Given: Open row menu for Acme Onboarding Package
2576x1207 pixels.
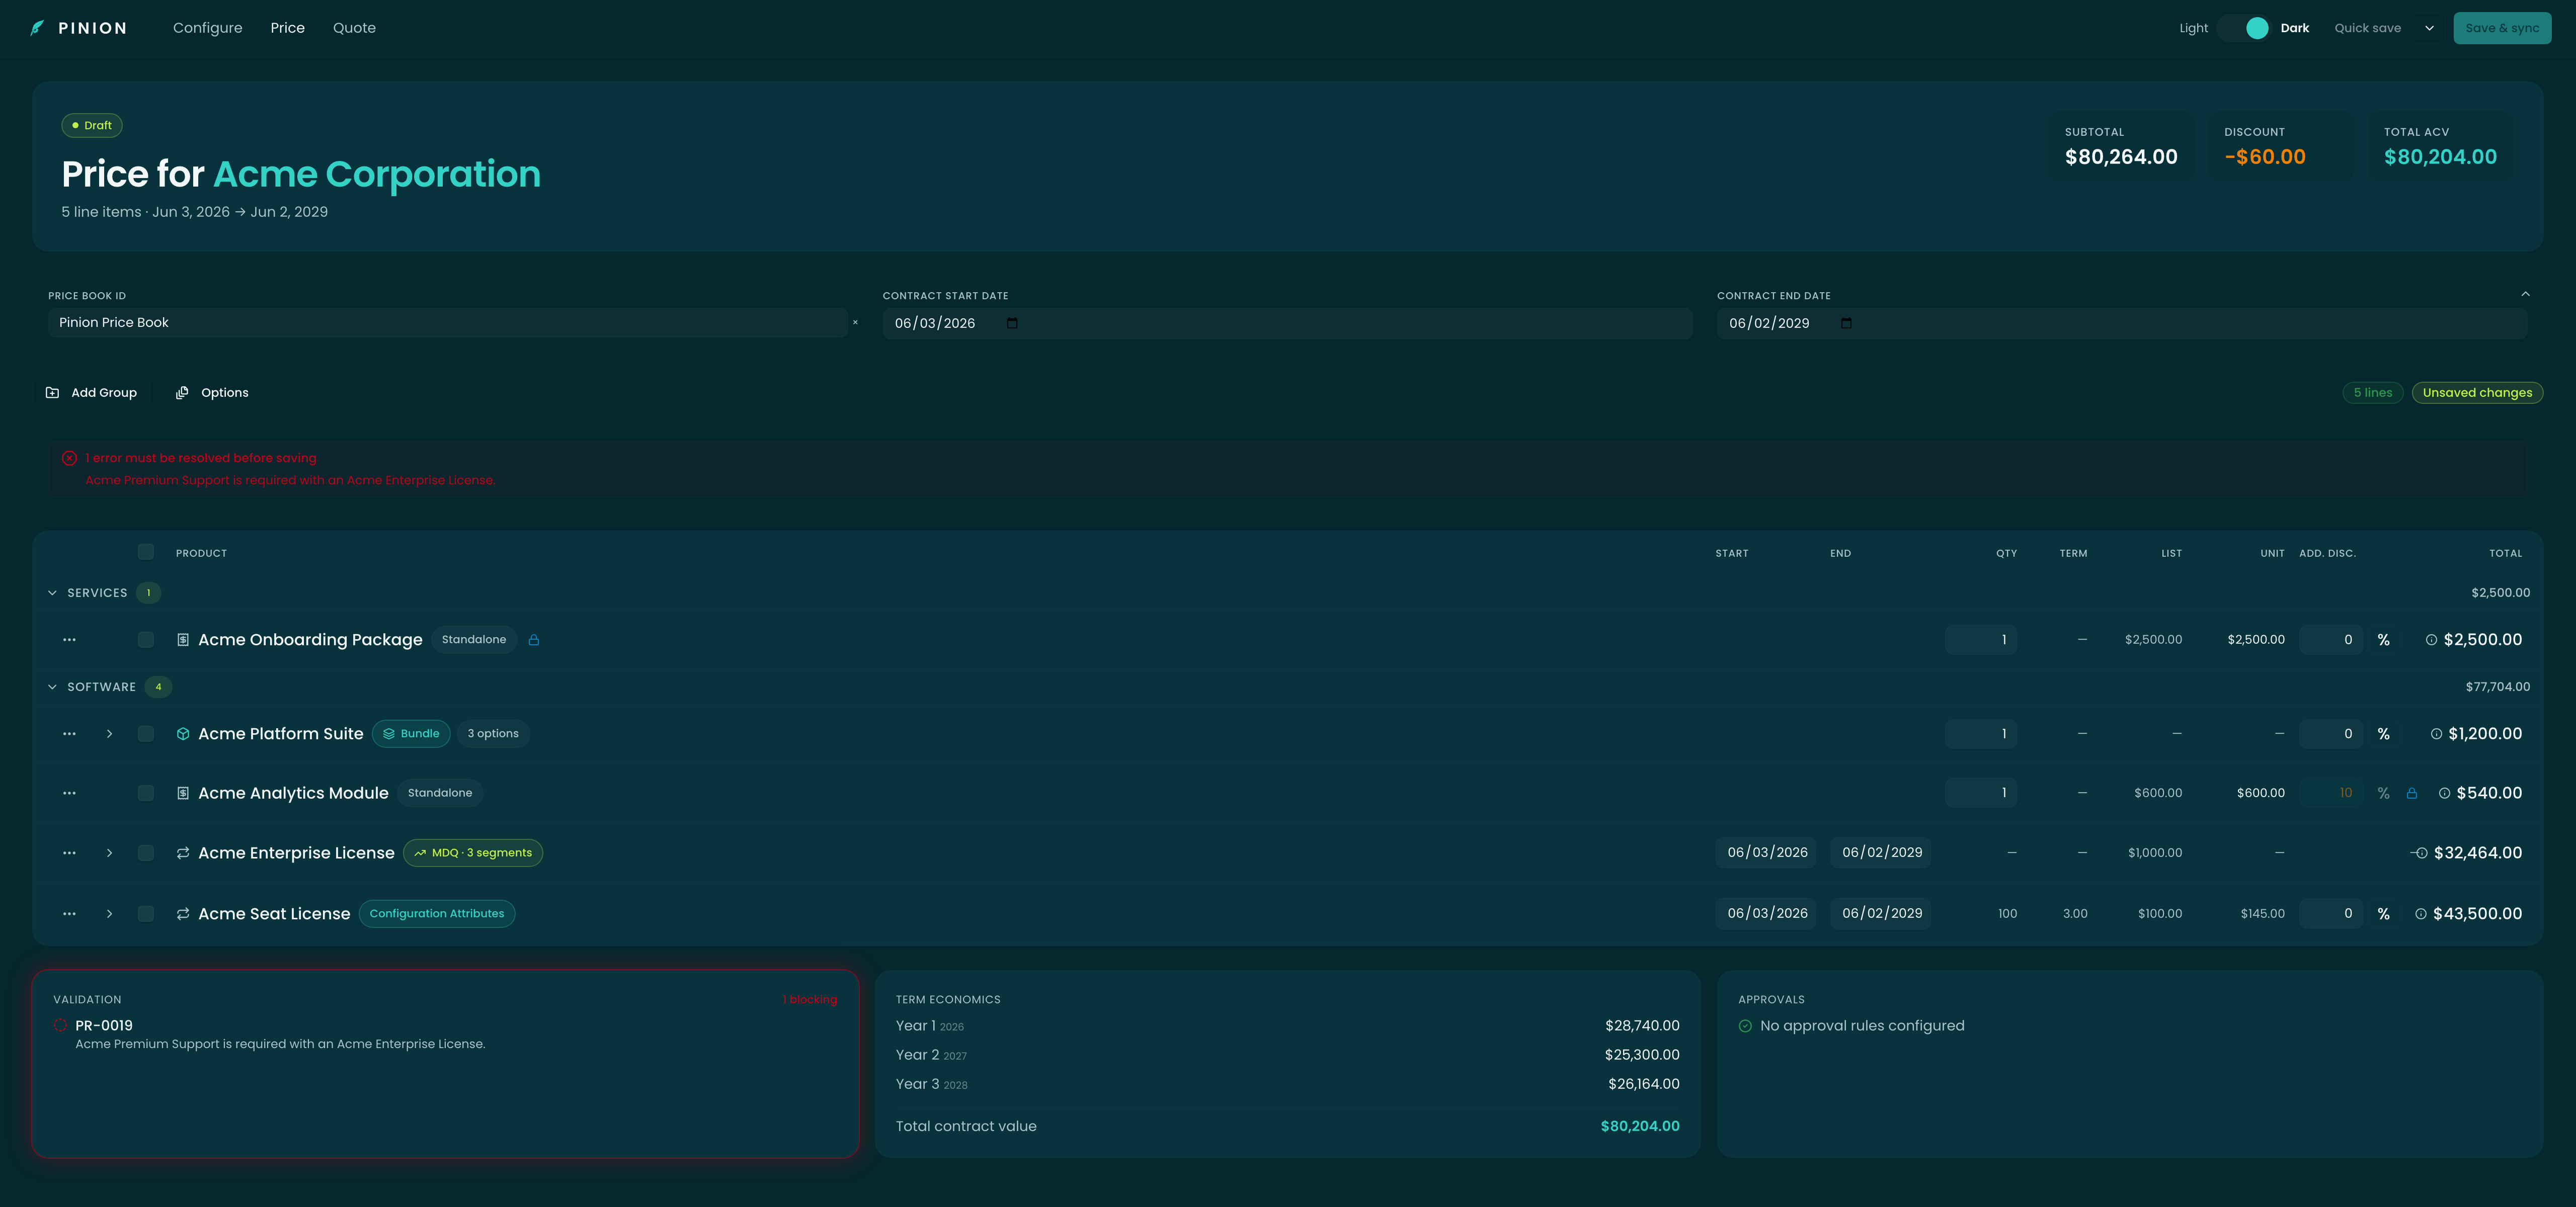Looking at the screenshot, I should (x=69, y=640).
